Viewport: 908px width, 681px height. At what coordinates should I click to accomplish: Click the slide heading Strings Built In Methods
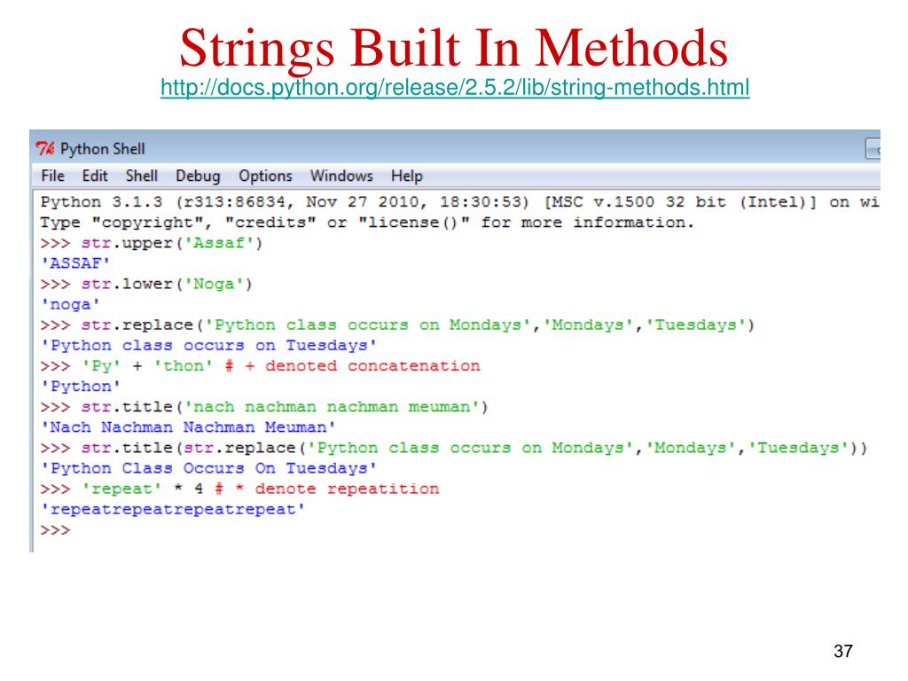tap(453, 48)
